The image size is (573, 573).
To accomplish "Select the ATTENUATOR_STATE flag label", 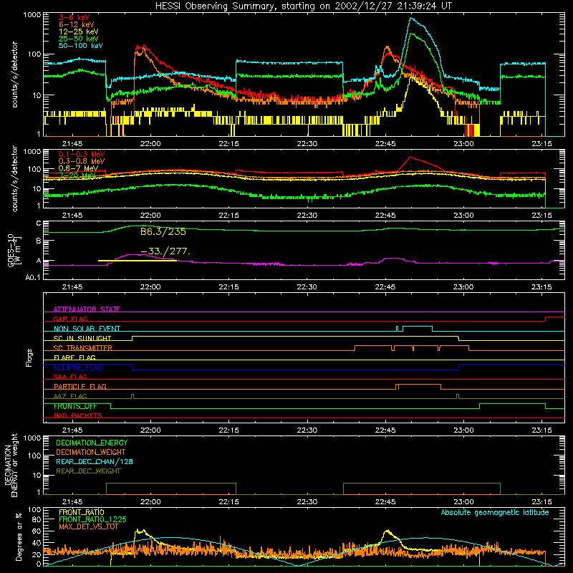I will pyautogui.click(x=87, y=309).
